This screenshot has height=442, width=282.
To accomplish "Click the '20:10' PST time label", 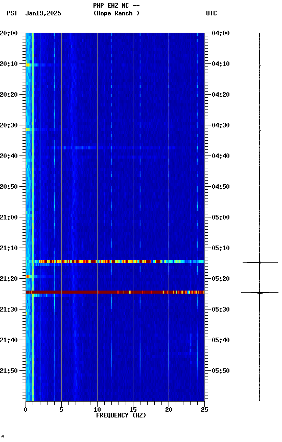I will pos(9,64).
